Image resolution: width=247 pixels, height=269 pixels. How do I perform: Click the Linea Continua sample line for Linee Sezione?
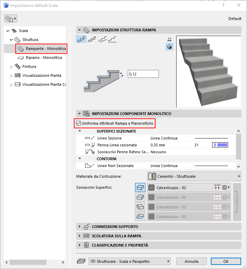(x=212, y=138)
